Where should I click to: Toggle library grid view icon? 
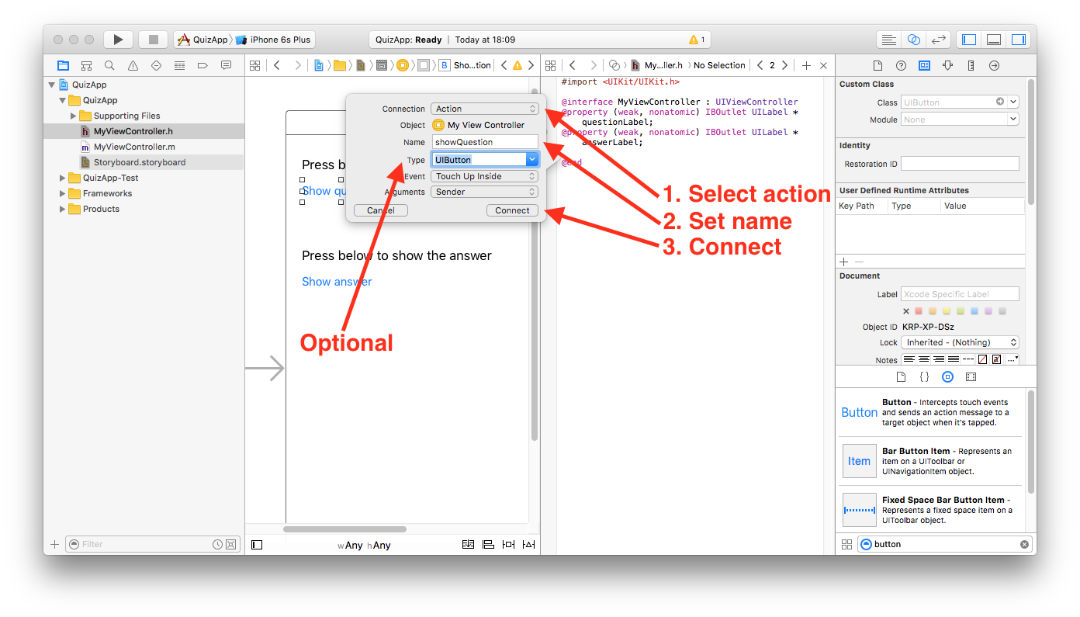point(846,544)
